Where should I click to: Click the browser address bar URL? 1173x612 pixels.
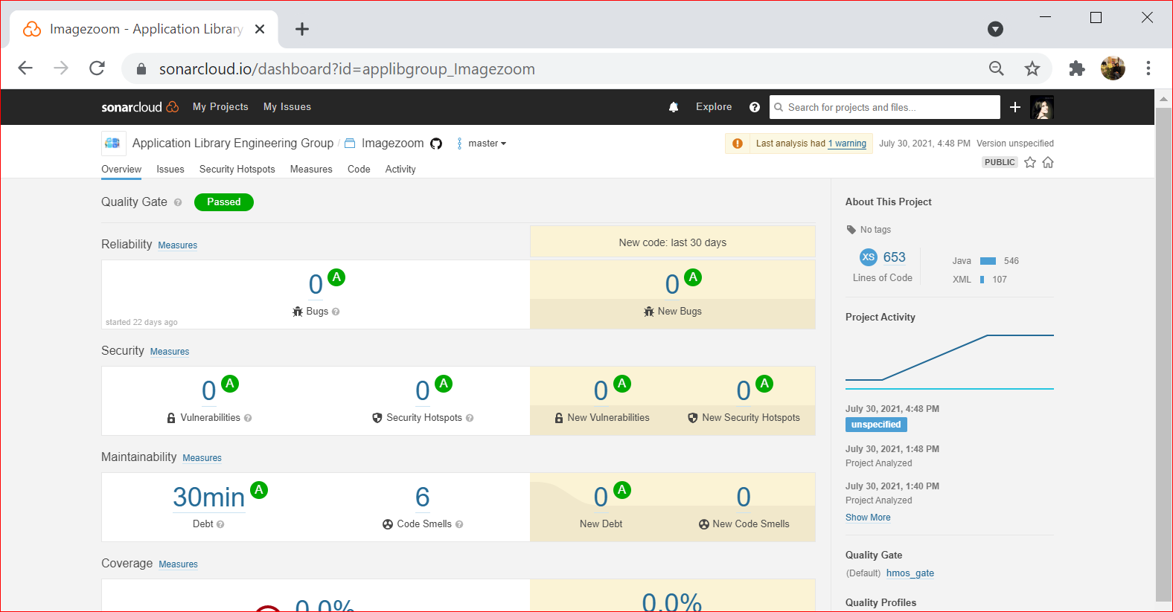pyautogui.click(x=347, y=69)
